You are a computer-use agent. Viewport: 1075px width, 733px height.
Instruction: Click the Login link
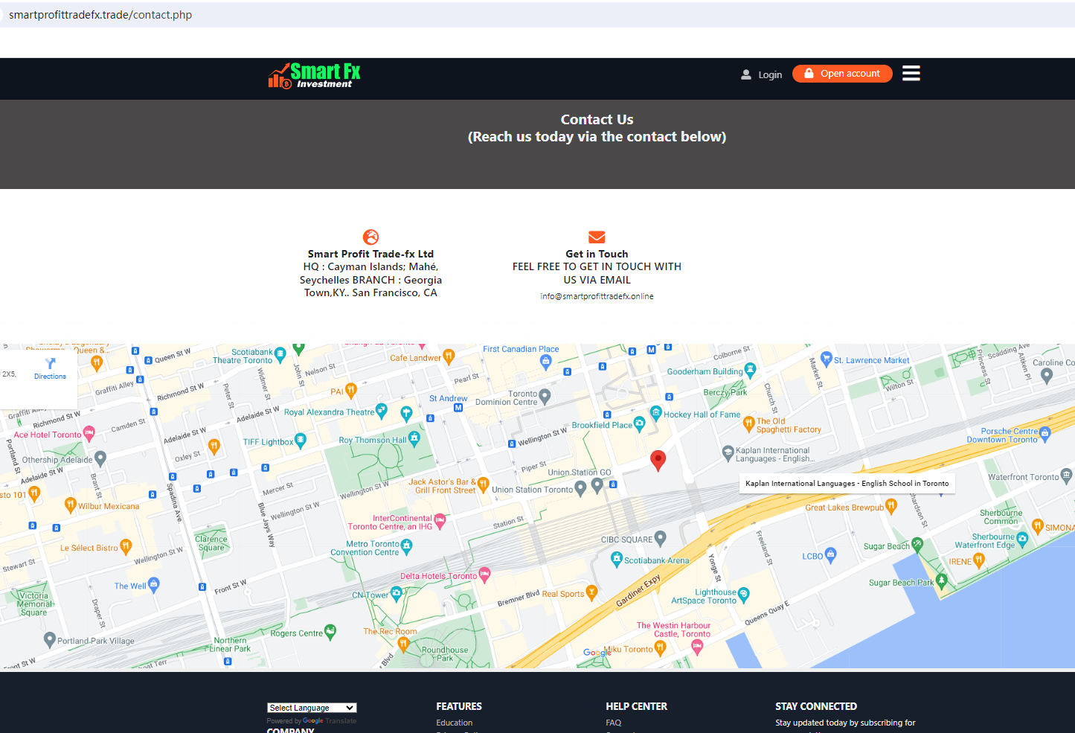point(770,75)
